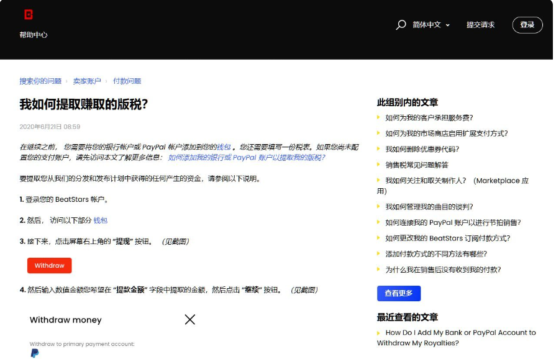Click the 此组别内的文章 heading
Screen dimensions: 556x359
[408, 102]
